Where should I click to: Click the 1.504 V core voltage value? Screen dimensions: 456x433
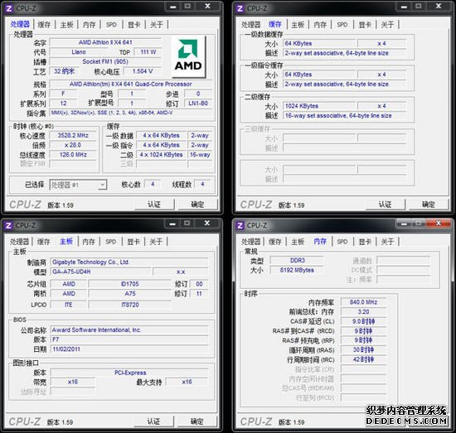[x=143, y=71]
